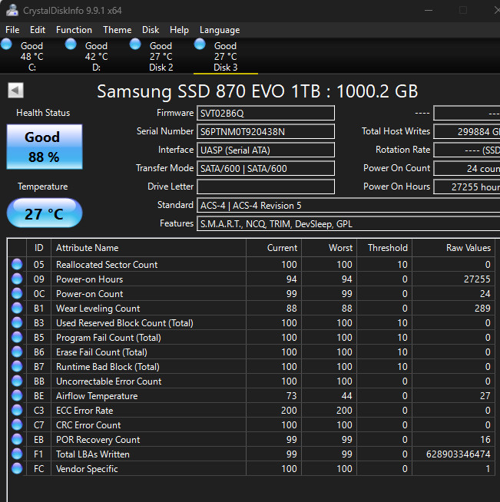
Task: Click the Current column header
Action: (x=274, y=248)
